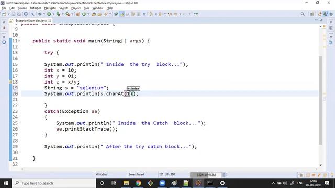Open the Debug toolbar icon
Screen dimensions: 335x188
(x=40, y=14)
